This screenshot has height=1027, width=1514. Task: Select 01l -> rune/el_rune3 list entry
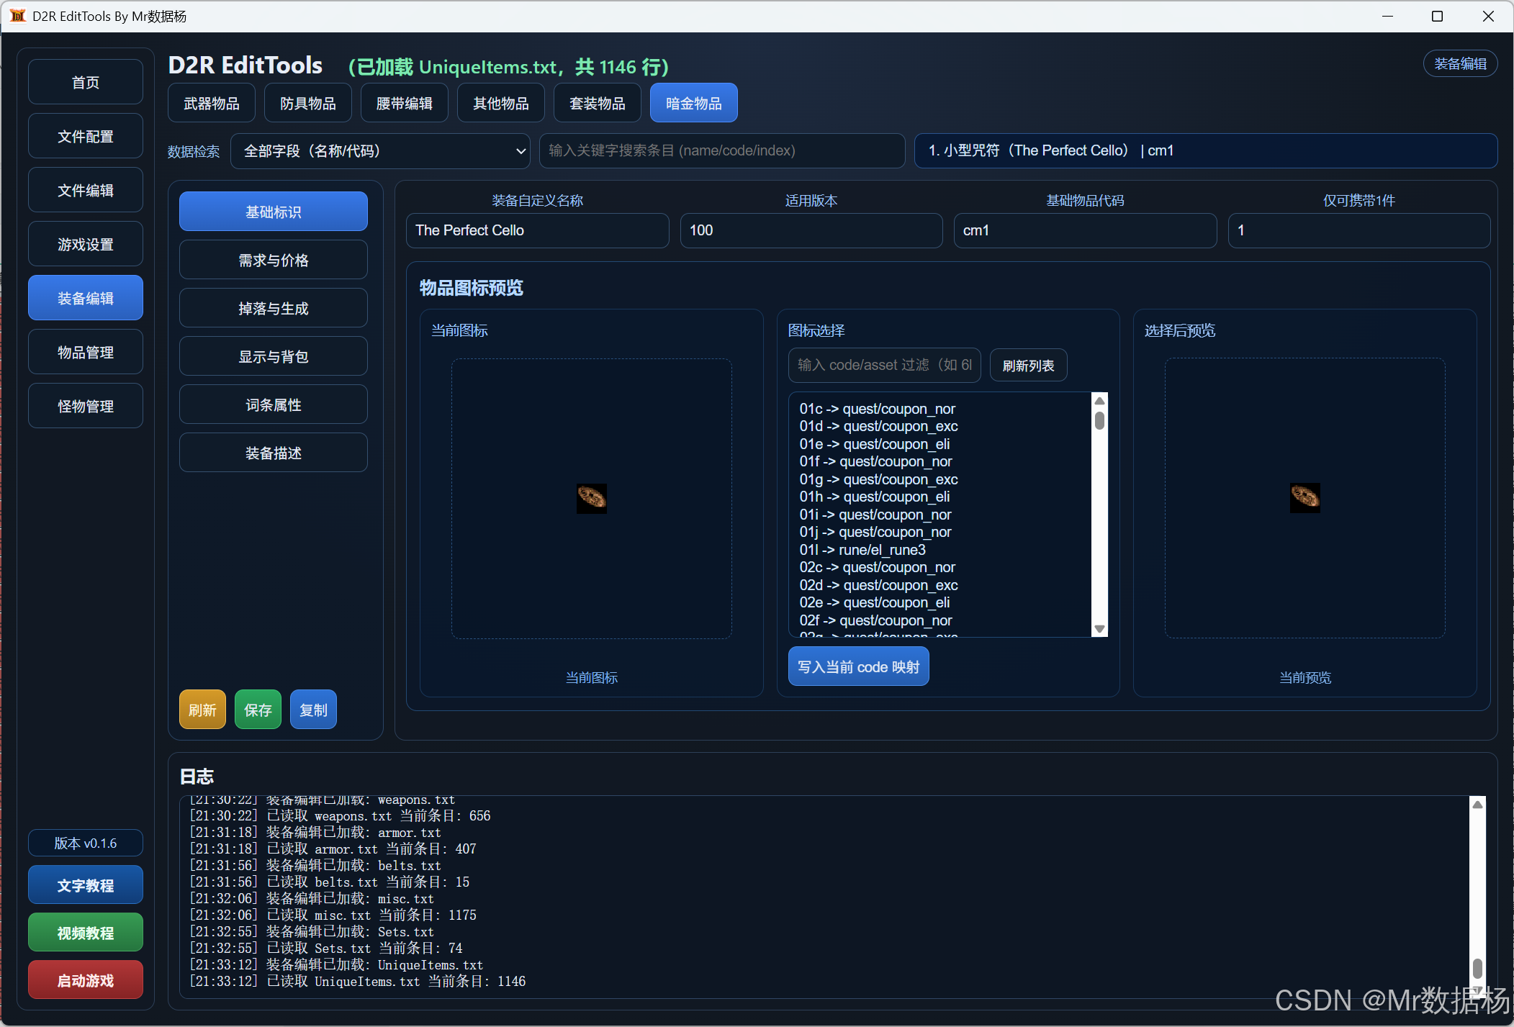(862, 550)
